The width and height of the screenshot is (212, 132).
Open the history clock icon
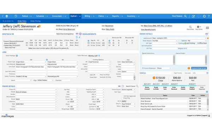tap(16, 16)
